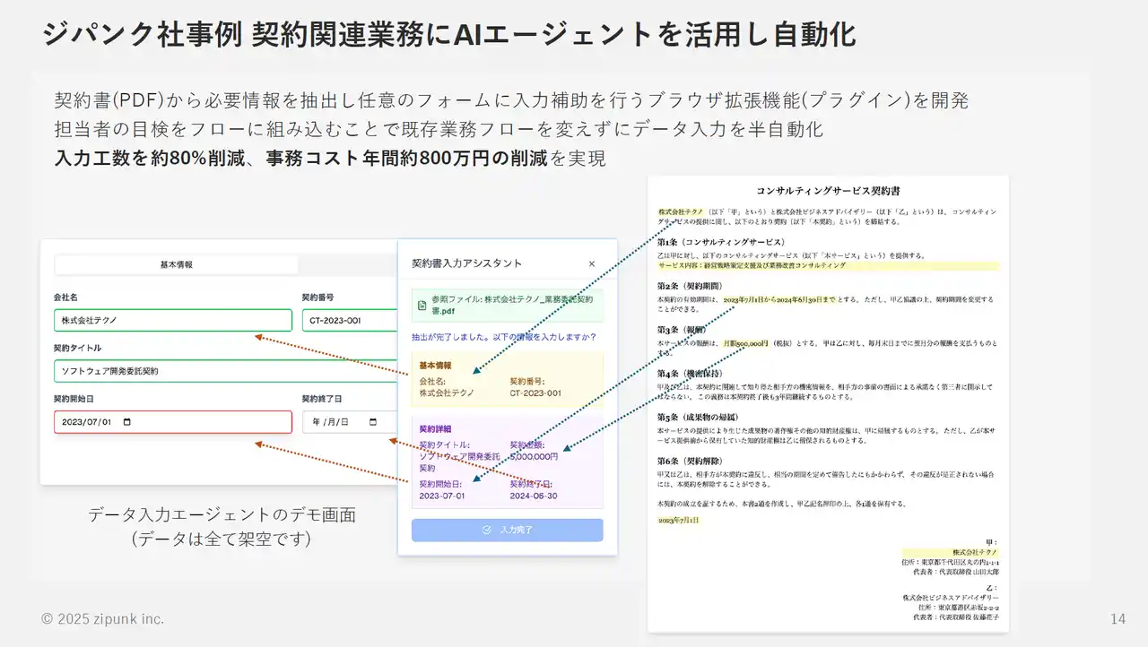1148x647 pixels.
Task: Click the 契約詳細 heading in the purple card
Action: 436,429
